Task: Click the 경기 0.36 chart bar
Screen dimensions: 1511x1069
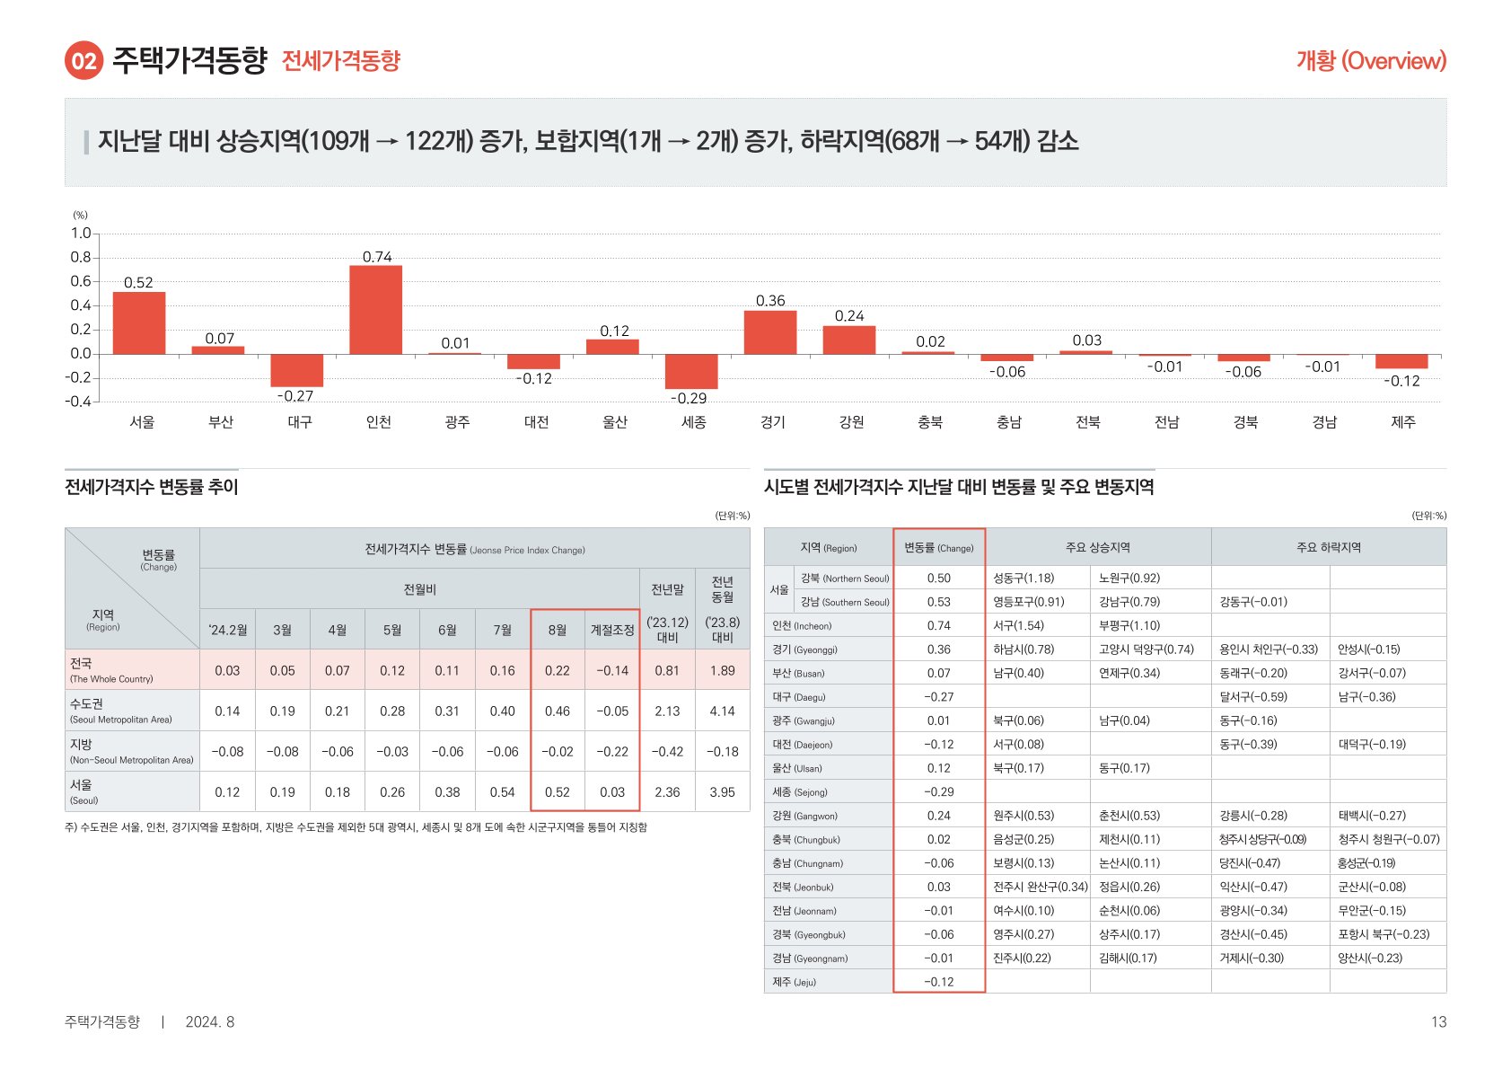Action: pos(769,332)
